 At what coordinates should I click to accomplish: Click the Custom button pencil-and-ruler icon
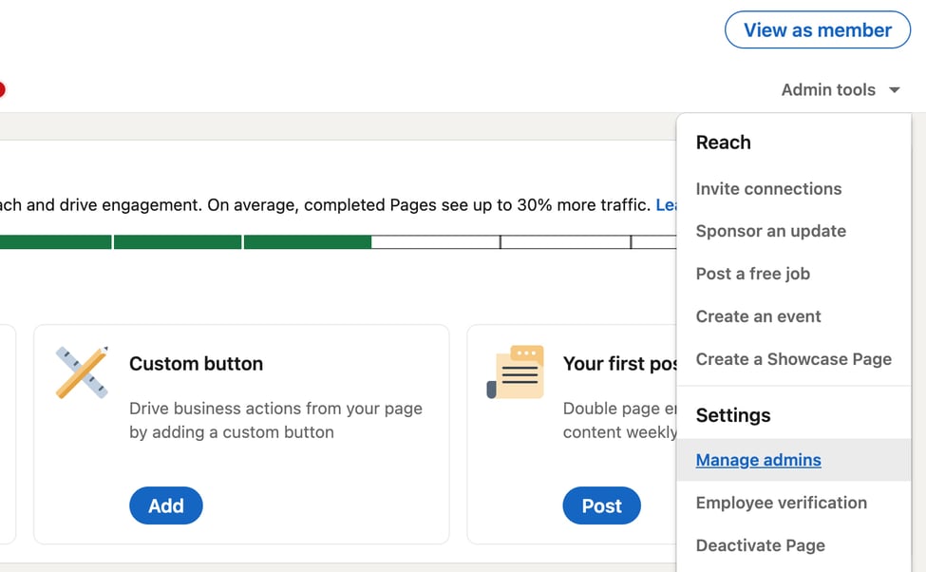tap(81, 372)
